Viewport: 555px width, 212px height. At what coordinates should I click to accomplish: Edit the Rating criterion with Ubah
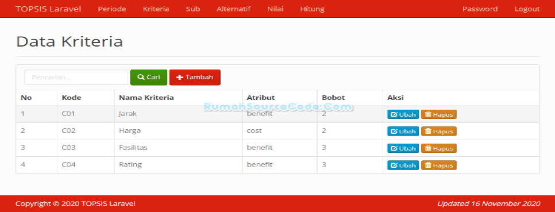coord(403,165)
